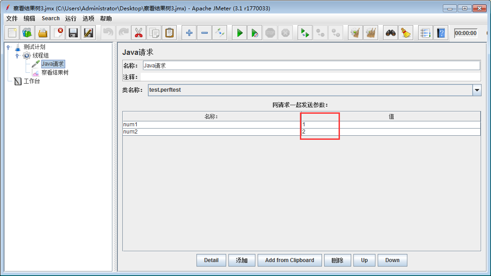This screenshot has width=491, height=276.
Task: Click the 名称 input field
Action: 311,66
